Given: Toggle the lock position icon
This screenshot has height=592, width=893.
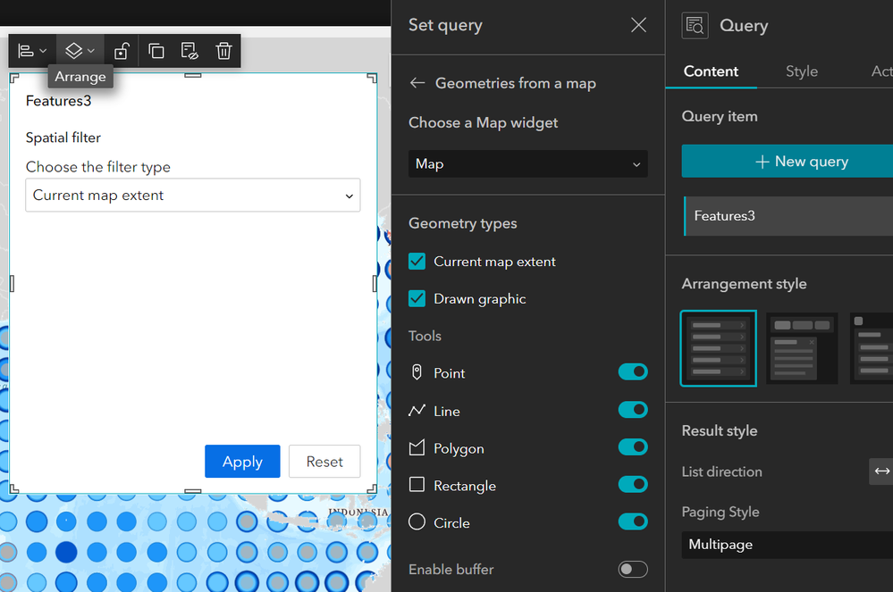Looking at the screenshot, I should click(122, 51).
